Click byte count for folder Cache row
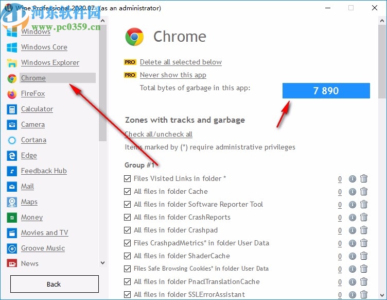387x300 pixels. pos(340,192)
